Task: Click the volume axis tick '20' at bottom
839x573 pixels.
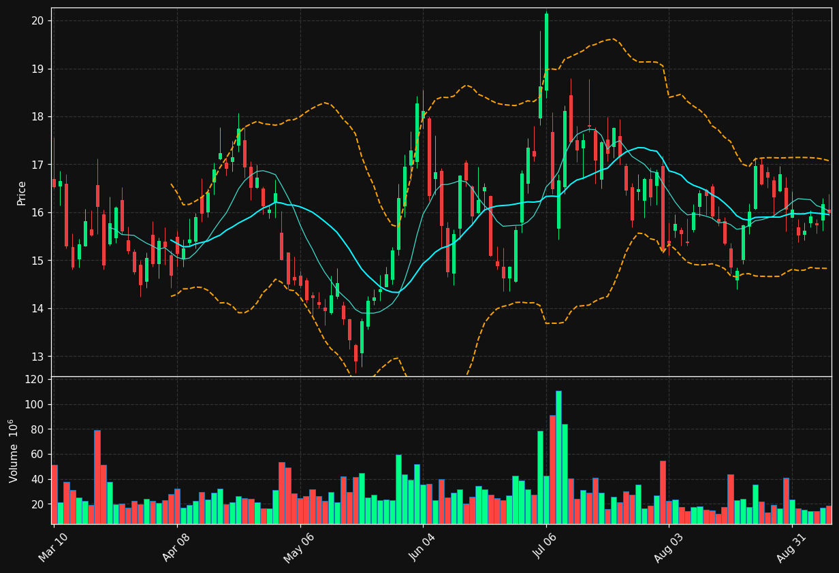Action: [37, 504]
